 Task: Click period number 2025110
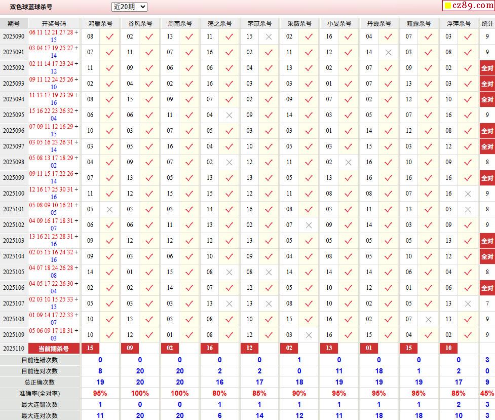[14, 349]
